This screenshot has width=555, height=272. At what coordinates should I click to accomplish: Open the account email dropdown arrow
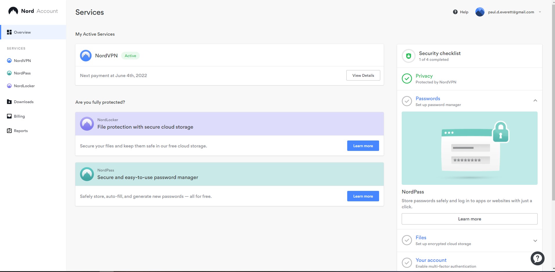[x=540, y=12]
